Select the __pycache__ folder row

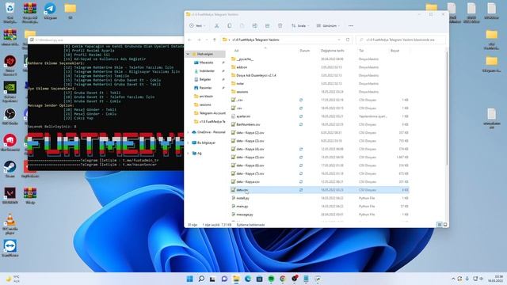click(x=320, y=59)
